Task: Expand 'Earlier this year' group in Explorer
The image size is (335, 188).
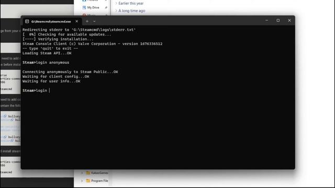Action: [x=116, y=4]
